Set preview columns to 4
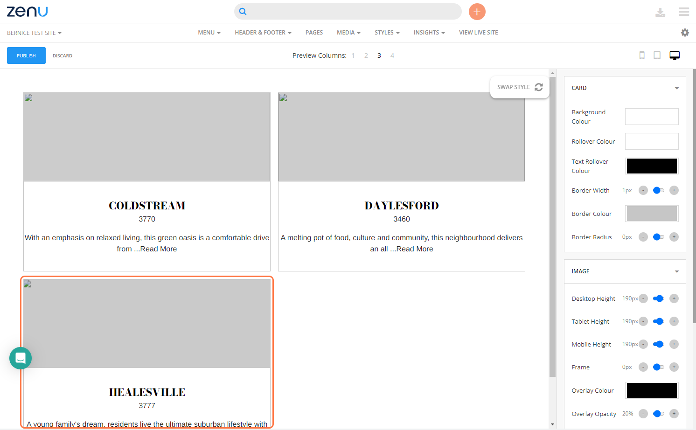The image size is (696, 430). tap(392, 55)
